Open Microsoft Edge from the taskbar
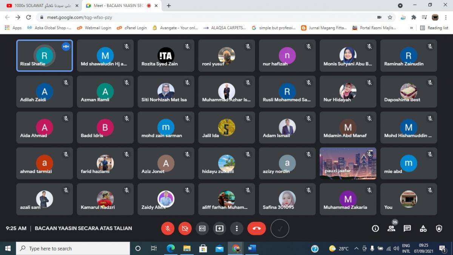The height and width of the screenshot is (255, 453). coord(171,248)
